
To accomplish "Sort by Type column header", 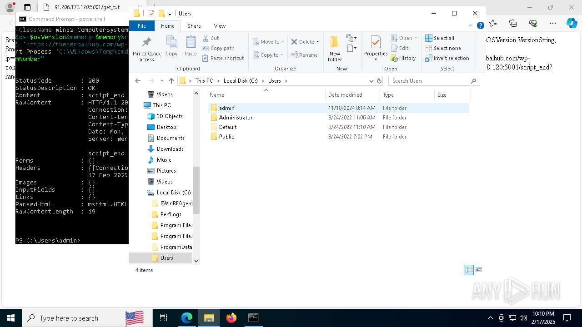I will [407, 95].
